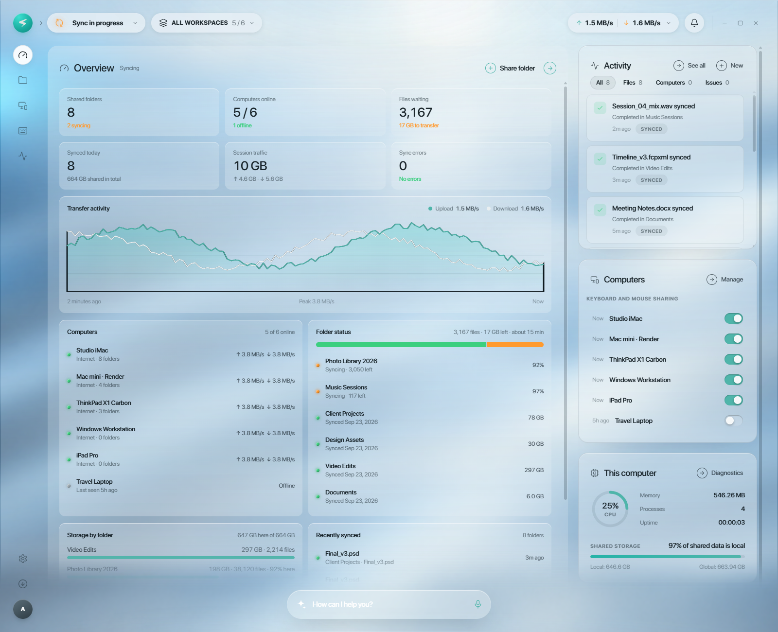Viewport: 778px width, 632px height.
Task: Click the checkmark icon of Meeting Notes.docx
Action: coord(600,210)
